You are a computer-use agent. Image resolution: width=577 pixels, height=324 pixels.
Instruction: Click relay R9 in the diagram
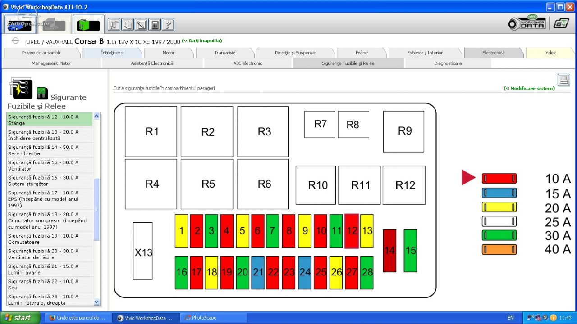(x=403, y=131)
